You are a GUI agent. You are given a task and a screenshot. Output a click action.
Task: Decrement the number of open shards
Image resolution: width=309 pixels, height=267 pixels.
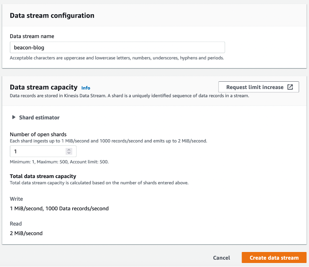(69, 153)
